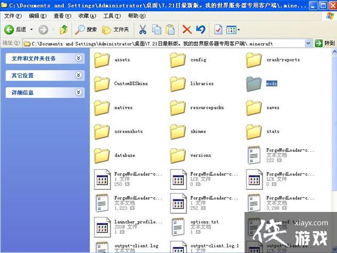Open the 查看(V) menu
This screenshot has height=253, width=337.
[x=62, y=16]
